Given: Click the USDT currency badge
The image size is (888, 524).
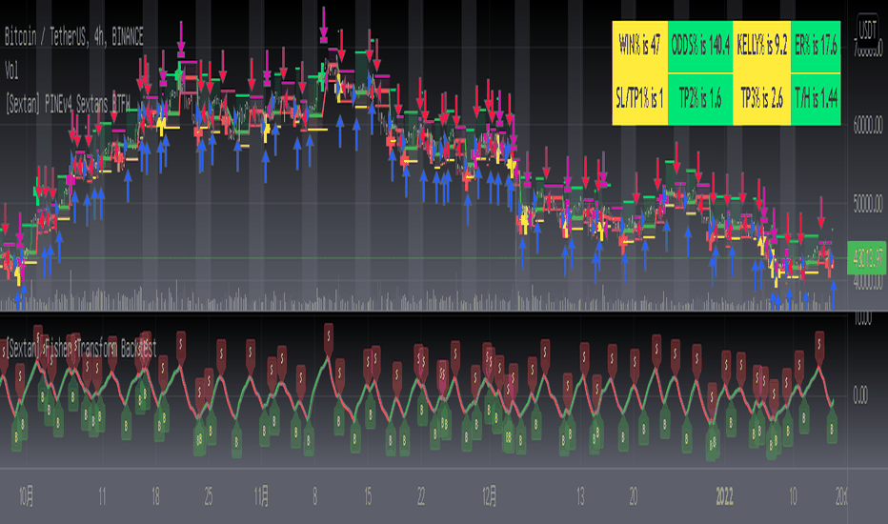Looking at the screenshot, I should pos(867,30).
